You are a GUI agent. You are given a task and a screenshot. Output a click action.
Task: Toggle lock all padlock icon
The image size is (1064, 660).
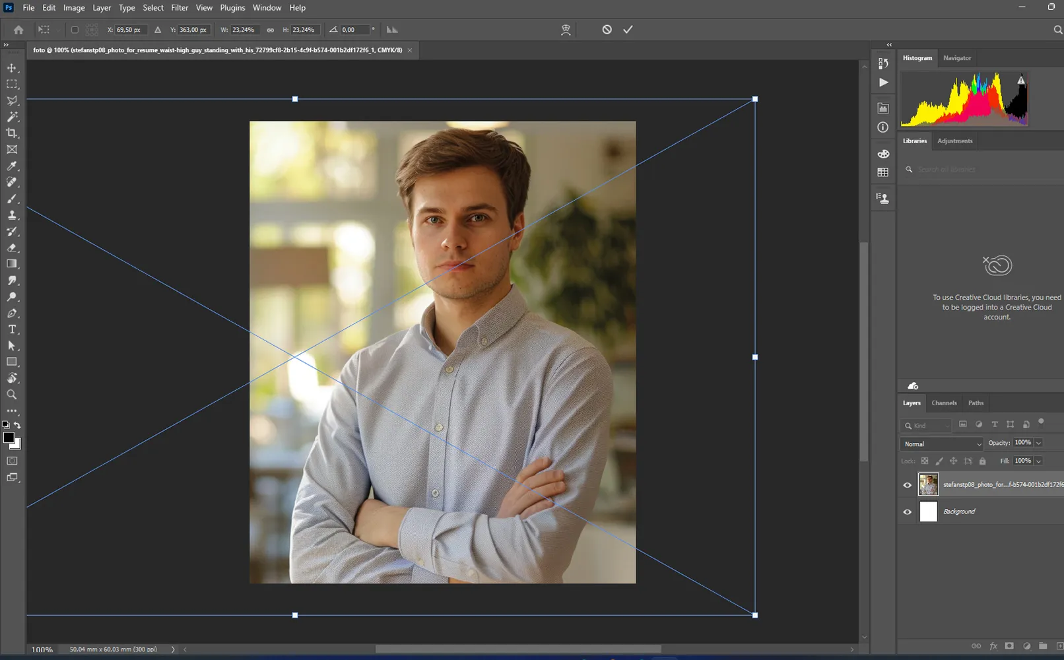(x=982, y=461)
